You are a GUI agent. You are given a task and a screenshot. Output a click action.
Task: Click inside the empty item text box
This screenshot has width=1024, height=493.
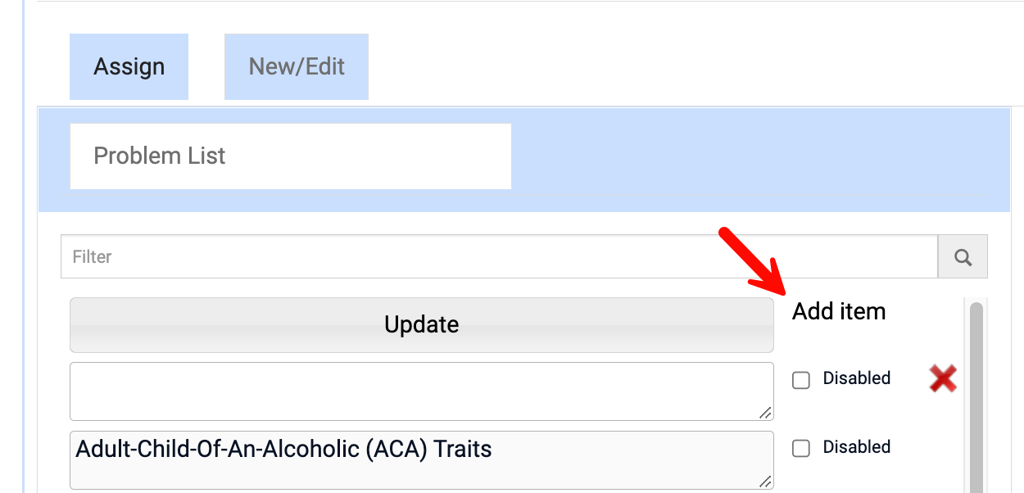pyautogui.click(x=421, y=391)
